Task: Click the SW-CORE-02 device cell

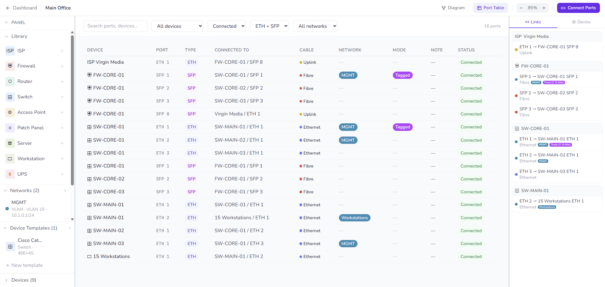Action: (106, 179)
